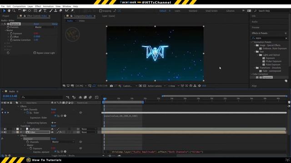Open the composition flowchart icon in viewer

tap(195, 86)
